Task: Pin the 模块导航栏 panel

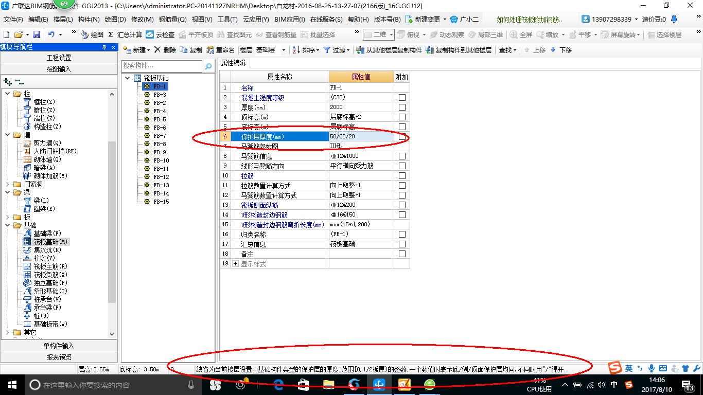Action: (104, 47)
